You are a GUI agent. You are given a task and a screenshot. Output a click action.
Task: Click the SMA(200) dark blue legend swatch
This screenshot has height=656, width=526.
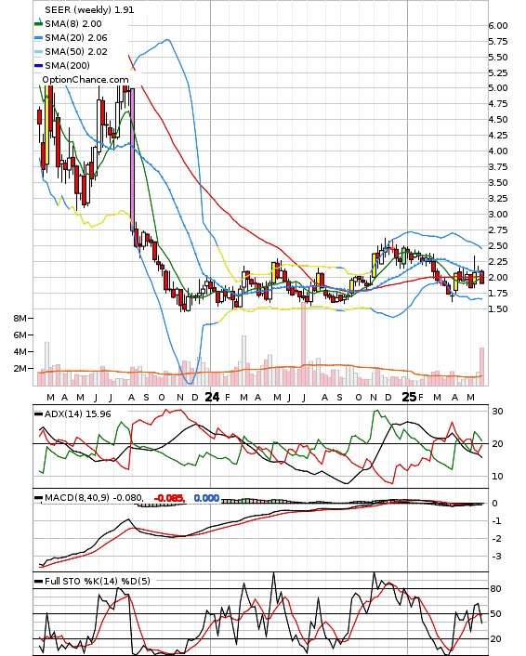[x=38, y=65]
